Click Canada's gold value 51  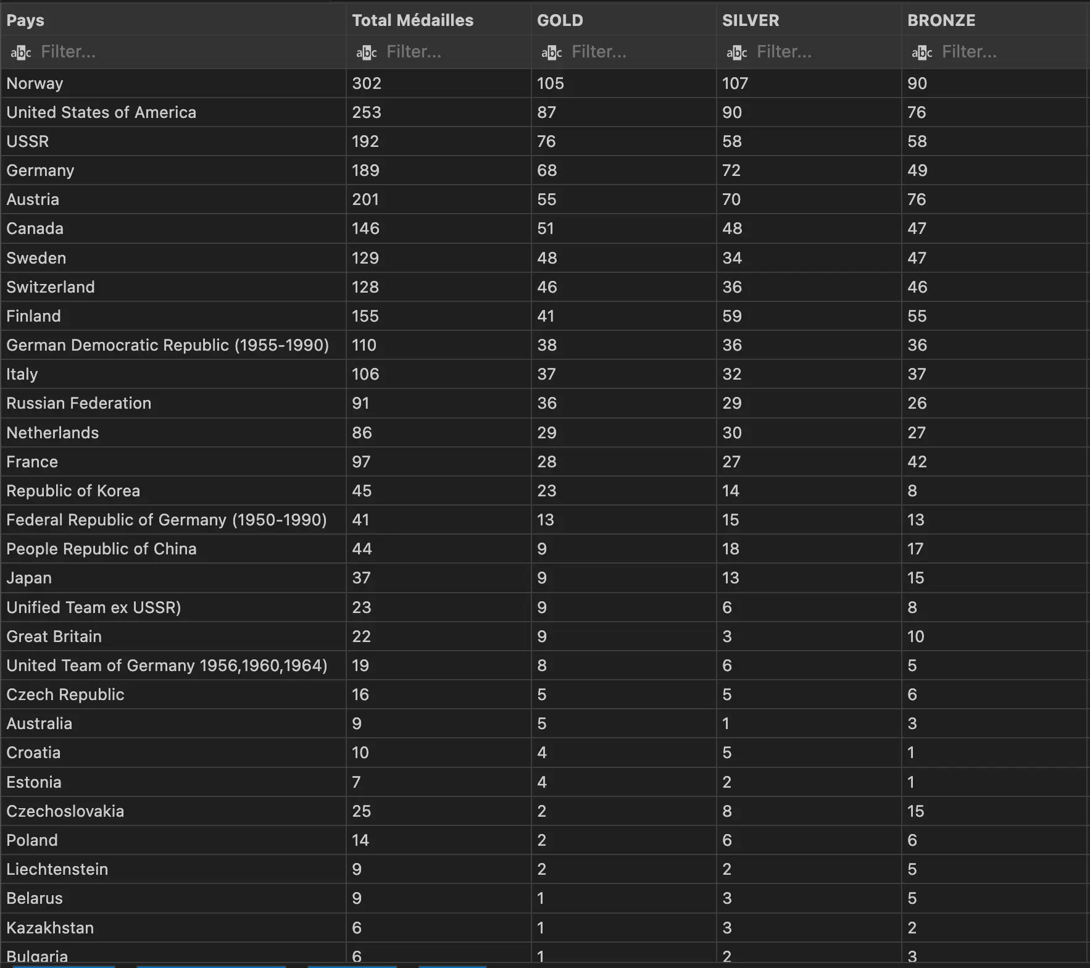pyautogui.click(x=546, y=228)
